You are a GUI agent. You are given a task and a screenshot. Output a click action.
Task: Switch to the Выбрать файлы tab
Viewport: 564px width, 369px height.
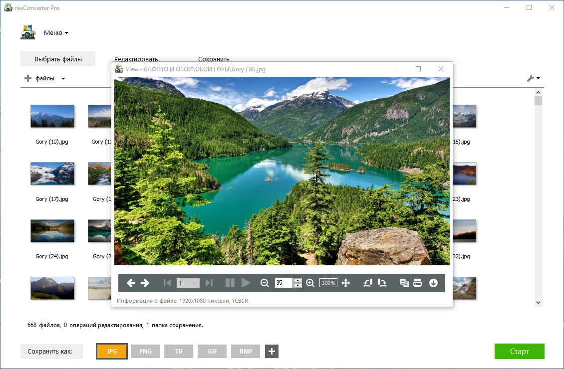tap(58, 59)
